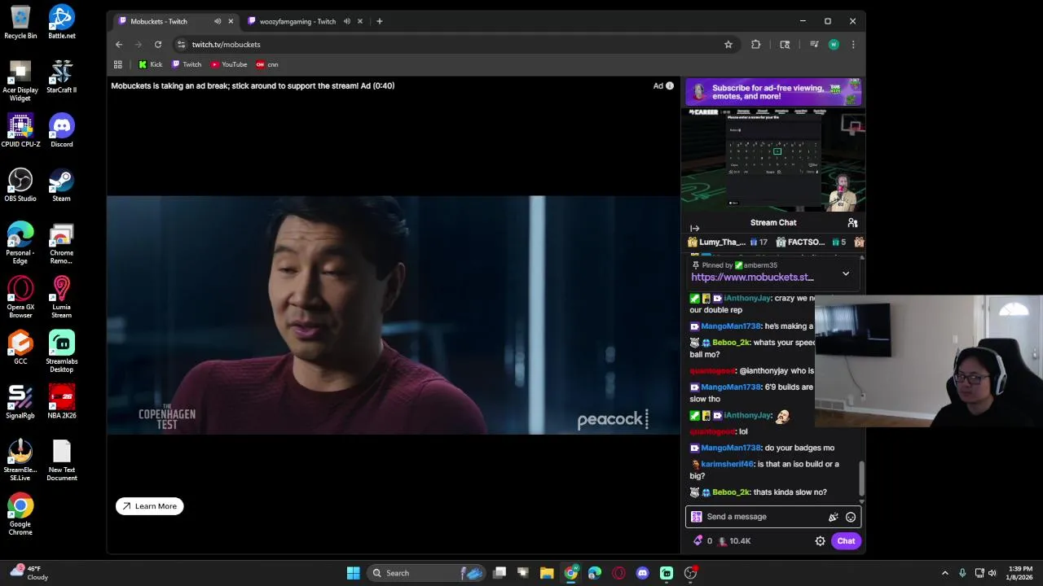Open Acer Display Widget shortcut

tap(20, 81)
